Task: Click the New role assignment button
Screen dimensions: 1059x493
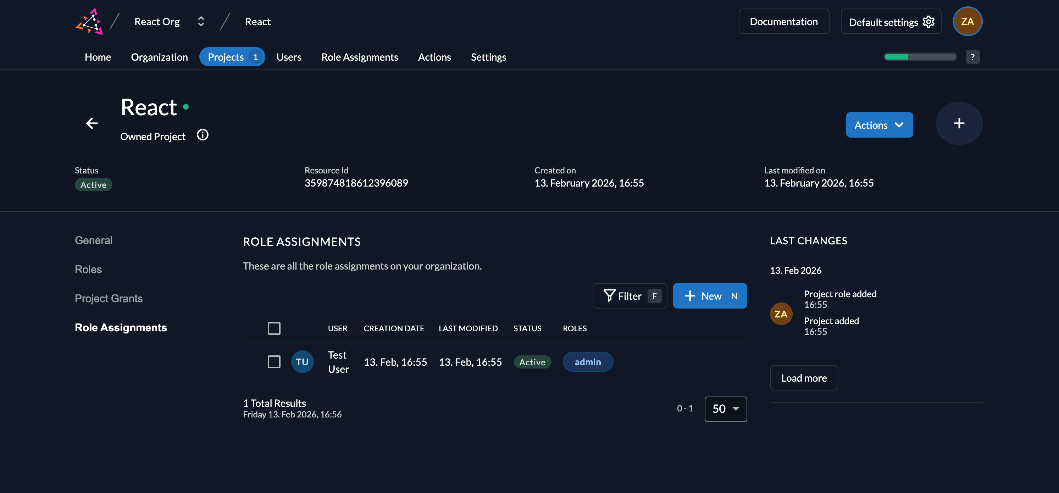Action: [710, 296]
